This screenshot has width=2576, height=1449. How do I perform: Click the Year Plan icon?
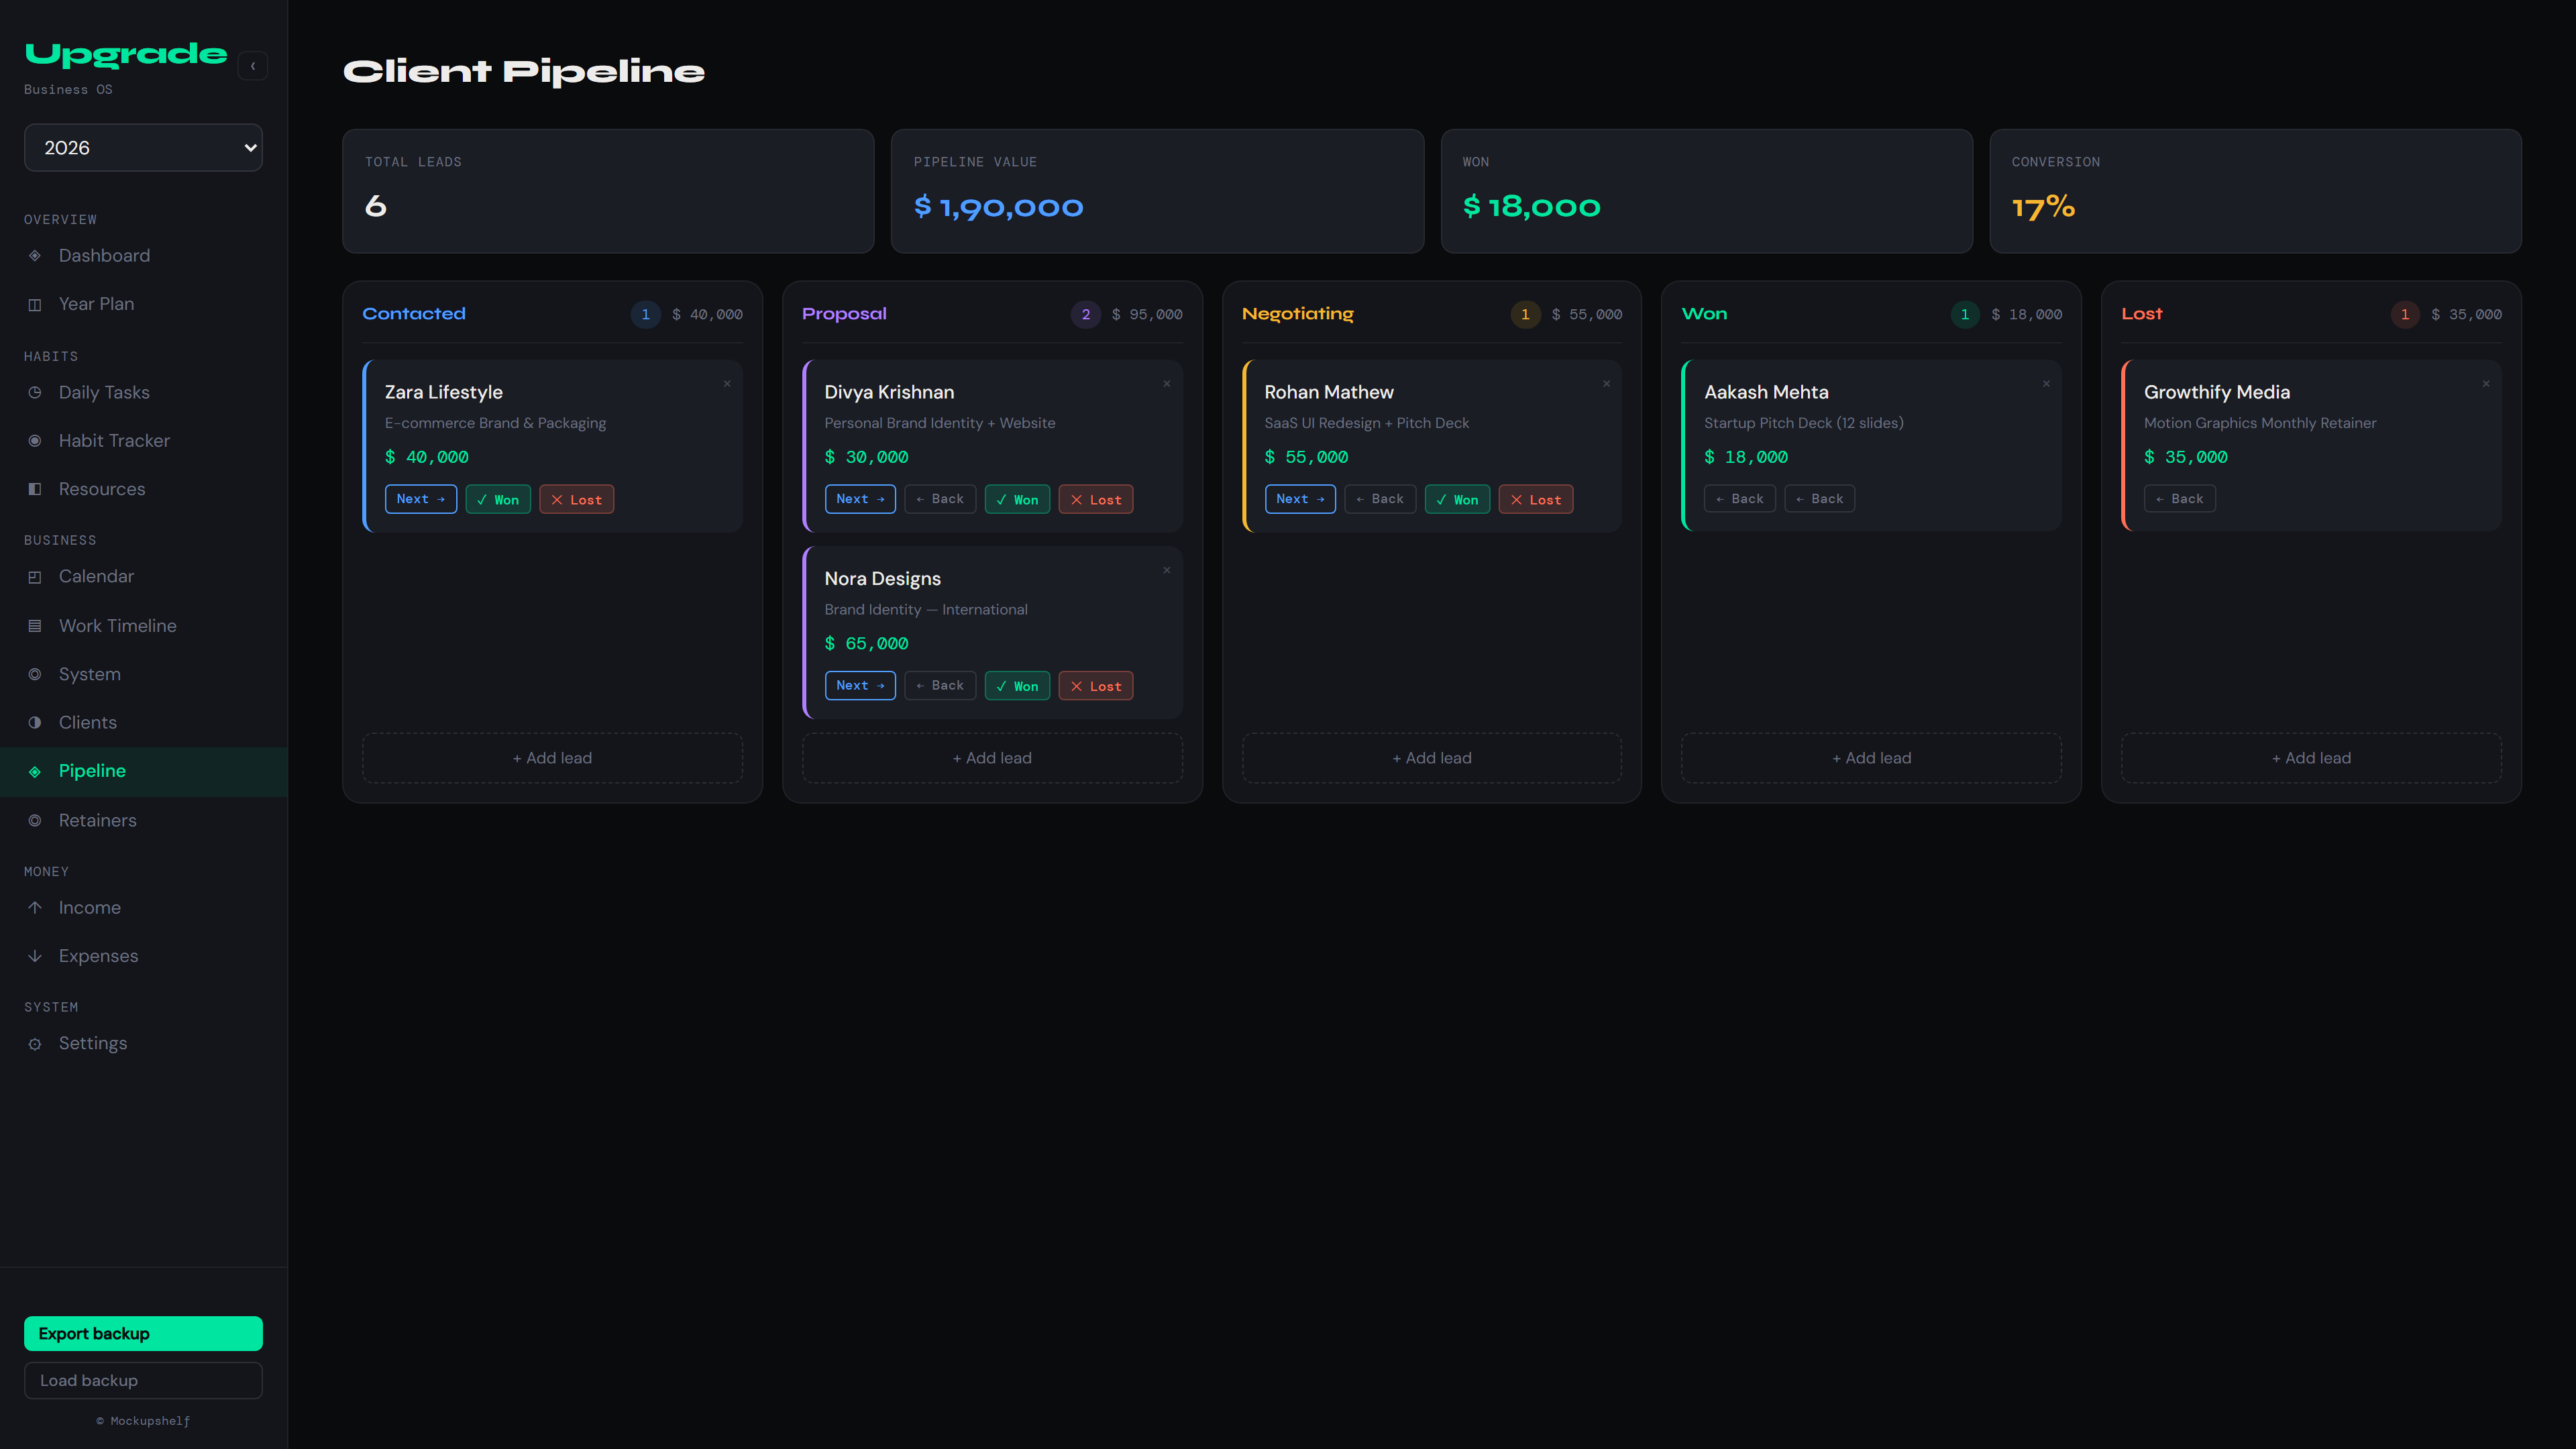[35, 304]
